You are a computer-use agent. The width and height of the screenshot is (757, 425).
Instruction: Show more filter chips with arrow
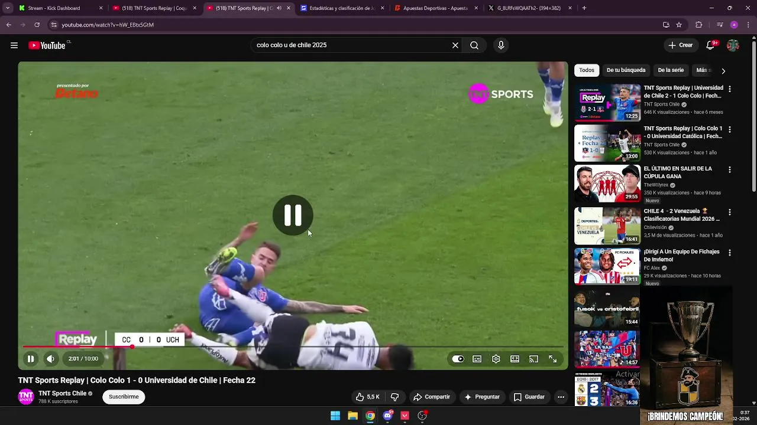[723, 71]
